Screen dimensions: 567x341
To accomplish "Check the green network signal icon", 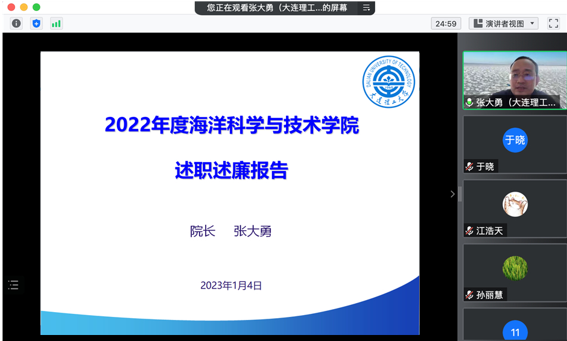I will (56, 23).
